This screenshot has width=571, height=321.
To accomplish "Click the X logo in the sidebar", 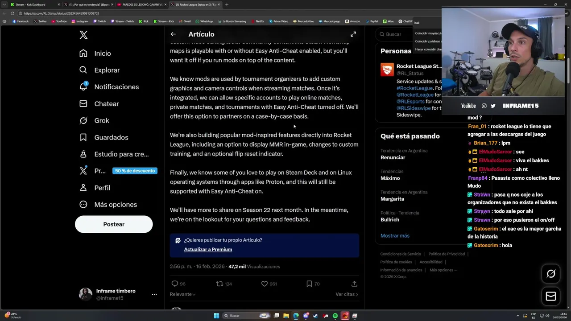I will point(83,35).
